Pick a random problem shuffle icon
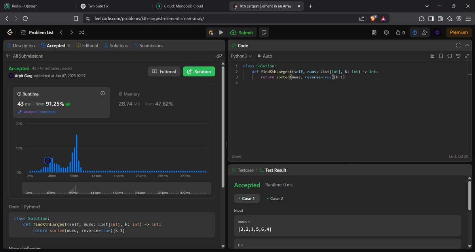Viewport: 475px width, 252px height. coord(82,32)
